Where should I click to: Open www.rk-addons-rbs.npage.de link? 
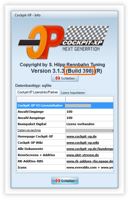click(90, 161)
